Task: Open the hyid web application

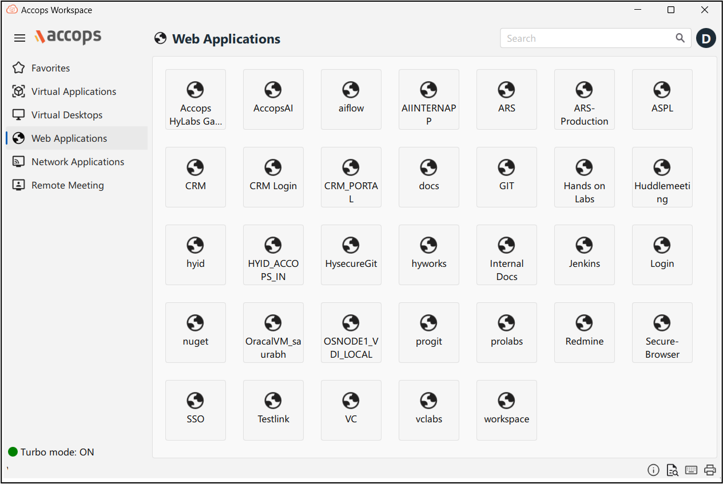Action: [196, 255]
